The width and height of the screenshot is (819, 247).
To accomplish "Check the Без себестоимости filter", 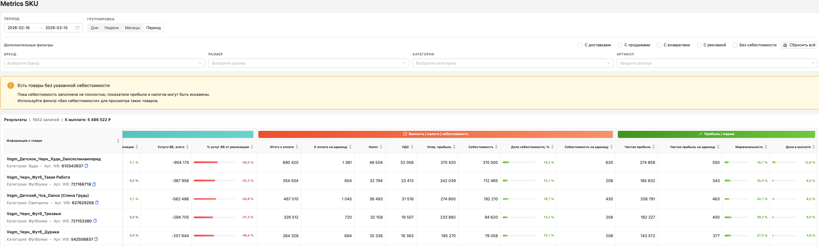I will pyautogui.click(x=735, y=45).
